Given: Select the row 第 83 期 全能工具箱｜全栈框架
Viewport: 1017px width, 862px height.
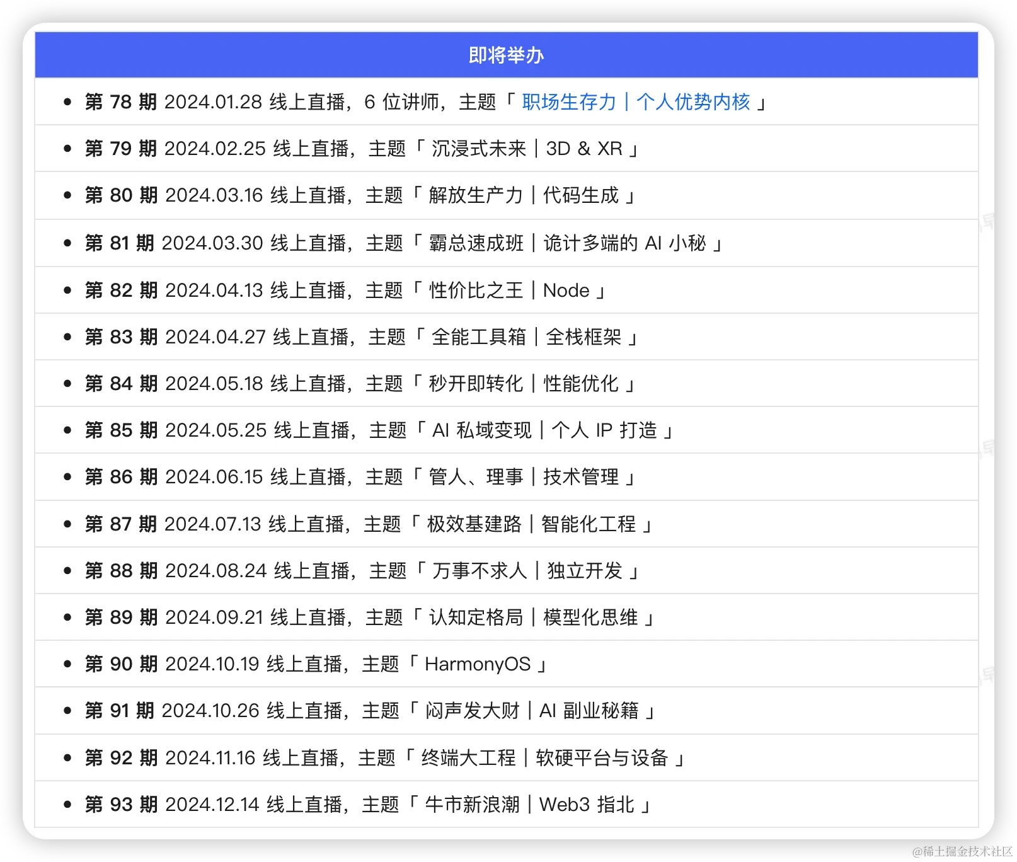Looking at the screenshot, I should click(x=507, y=336).
